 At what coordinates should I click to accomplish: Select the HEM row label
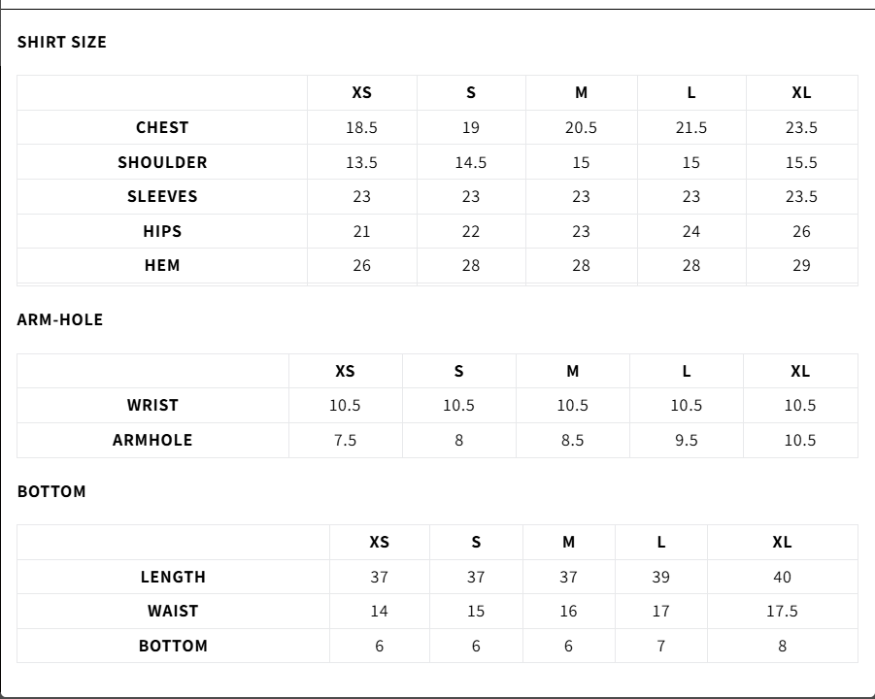pyautogui.click(x=162, y=265)
